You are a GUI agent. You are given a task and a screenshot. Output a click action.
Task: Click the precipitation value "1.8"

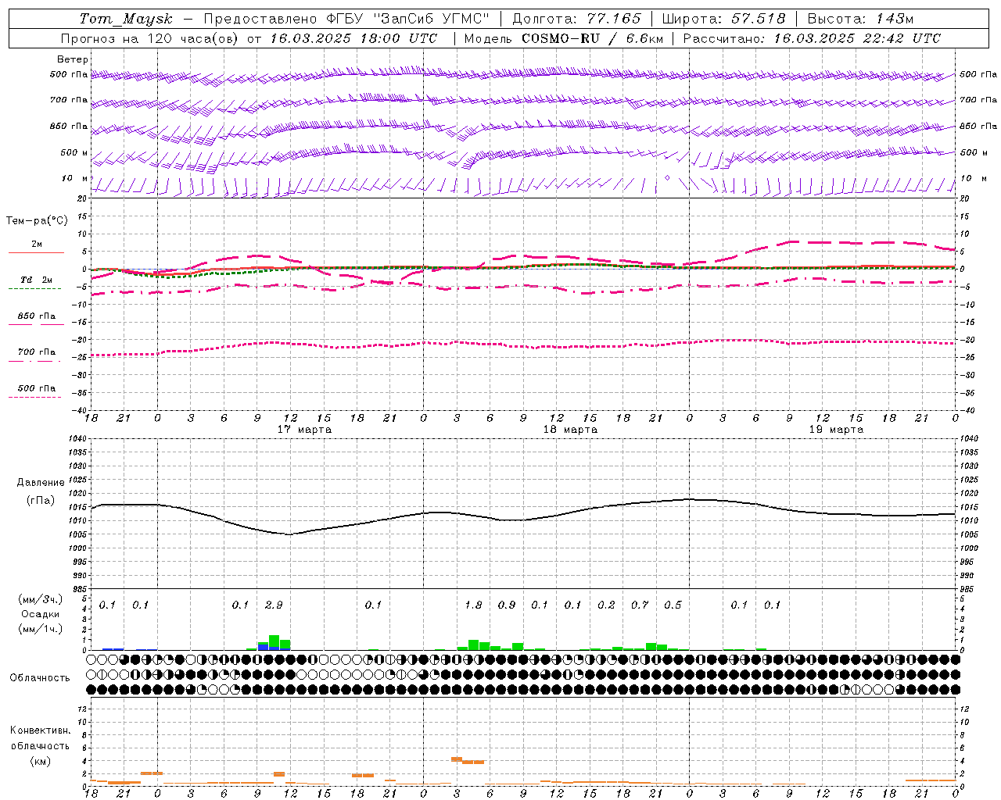click(x=473, y=605)
